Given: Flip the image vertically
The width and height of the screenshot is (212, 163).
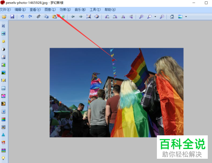Looking at the screenshot, I should [x=131, y=17].
